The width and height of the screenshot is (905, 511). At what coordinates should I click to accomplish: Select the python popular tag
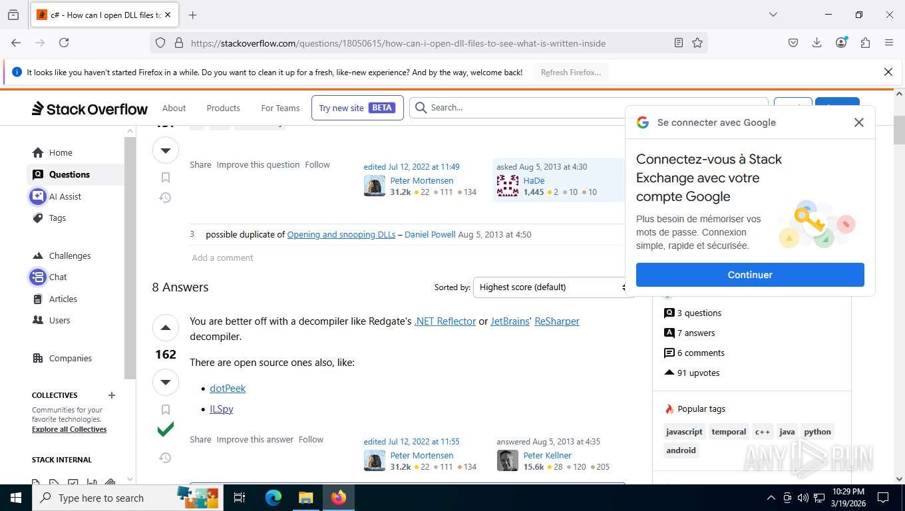[x=817, y=432]
